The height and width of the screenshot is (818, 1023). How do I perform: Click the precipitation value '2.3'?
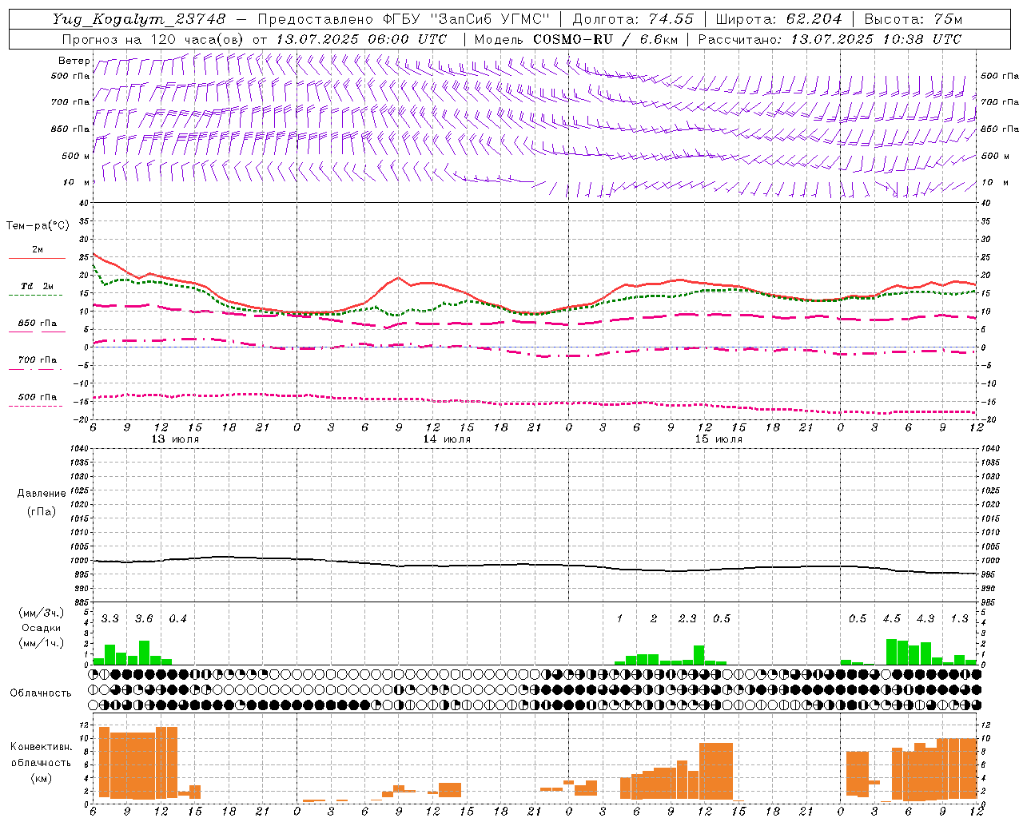coord(687,619)
